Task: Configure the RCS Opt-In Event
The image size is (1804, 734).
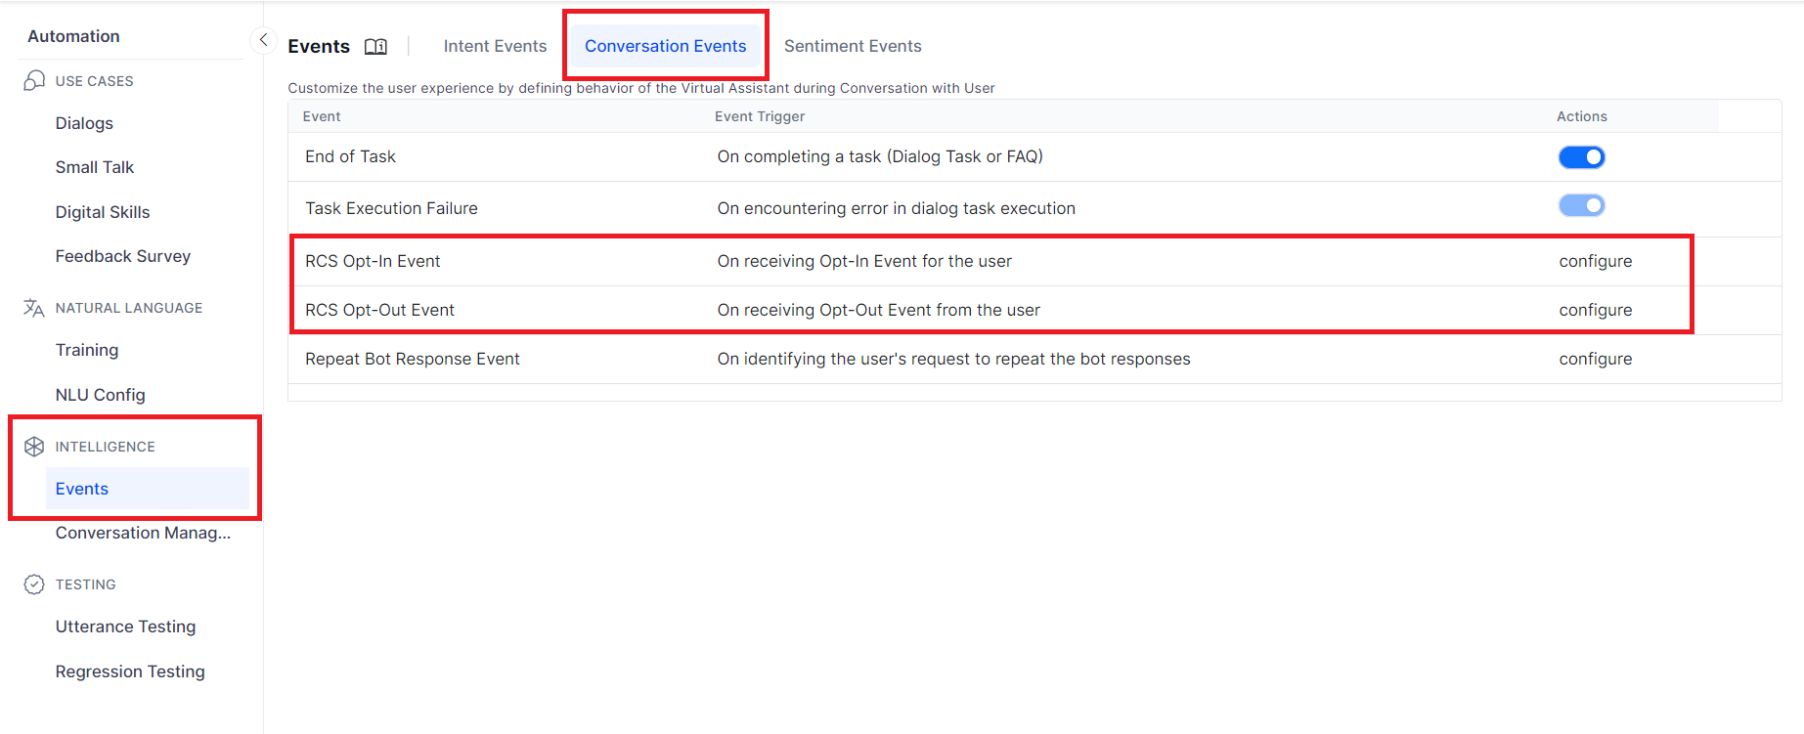Action: pos(1595,261)
